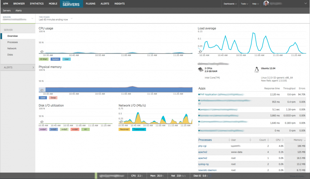The width and height of the screenshot is (310, 179).
Task: Toggle the Used memory legend
Action: coord(43,98)
